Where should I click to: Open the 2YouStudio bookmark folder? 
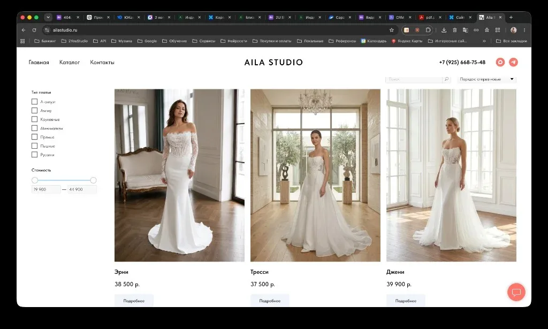[x=74, y=41]
